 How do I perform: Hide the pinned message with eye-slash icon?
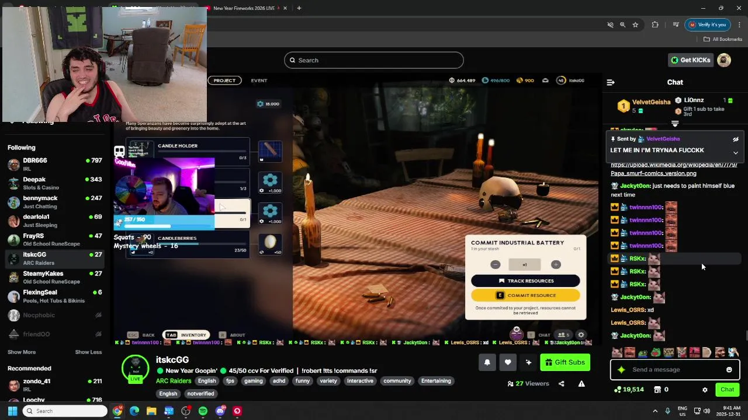point(736,139)
